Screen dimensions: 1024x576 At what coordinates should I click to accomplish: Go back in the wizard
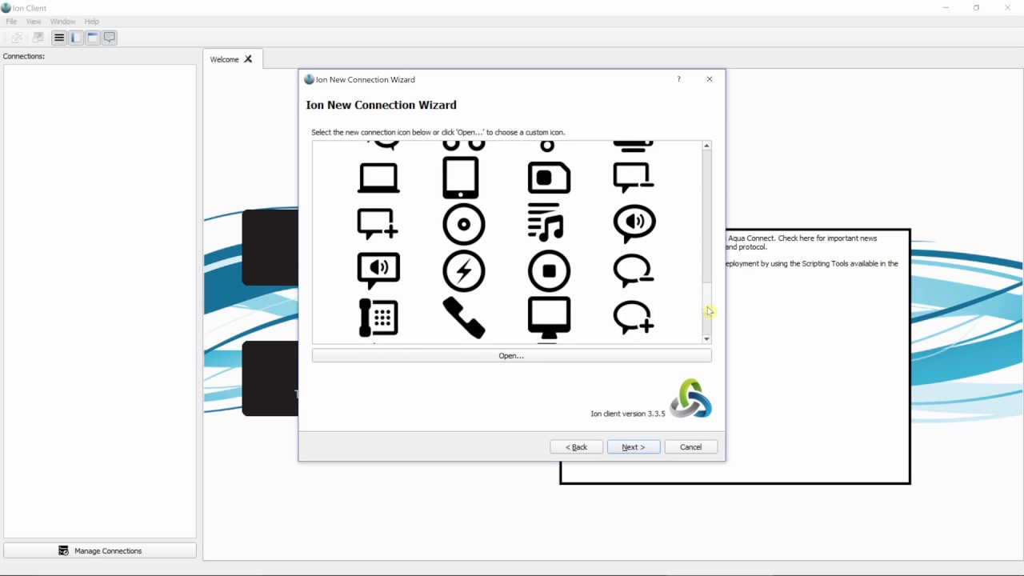576,447
